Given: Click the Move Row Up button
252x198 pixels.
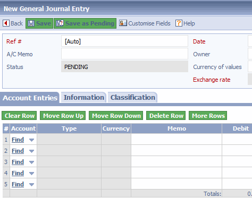Looking at the screenshot, I should [63, 116].
